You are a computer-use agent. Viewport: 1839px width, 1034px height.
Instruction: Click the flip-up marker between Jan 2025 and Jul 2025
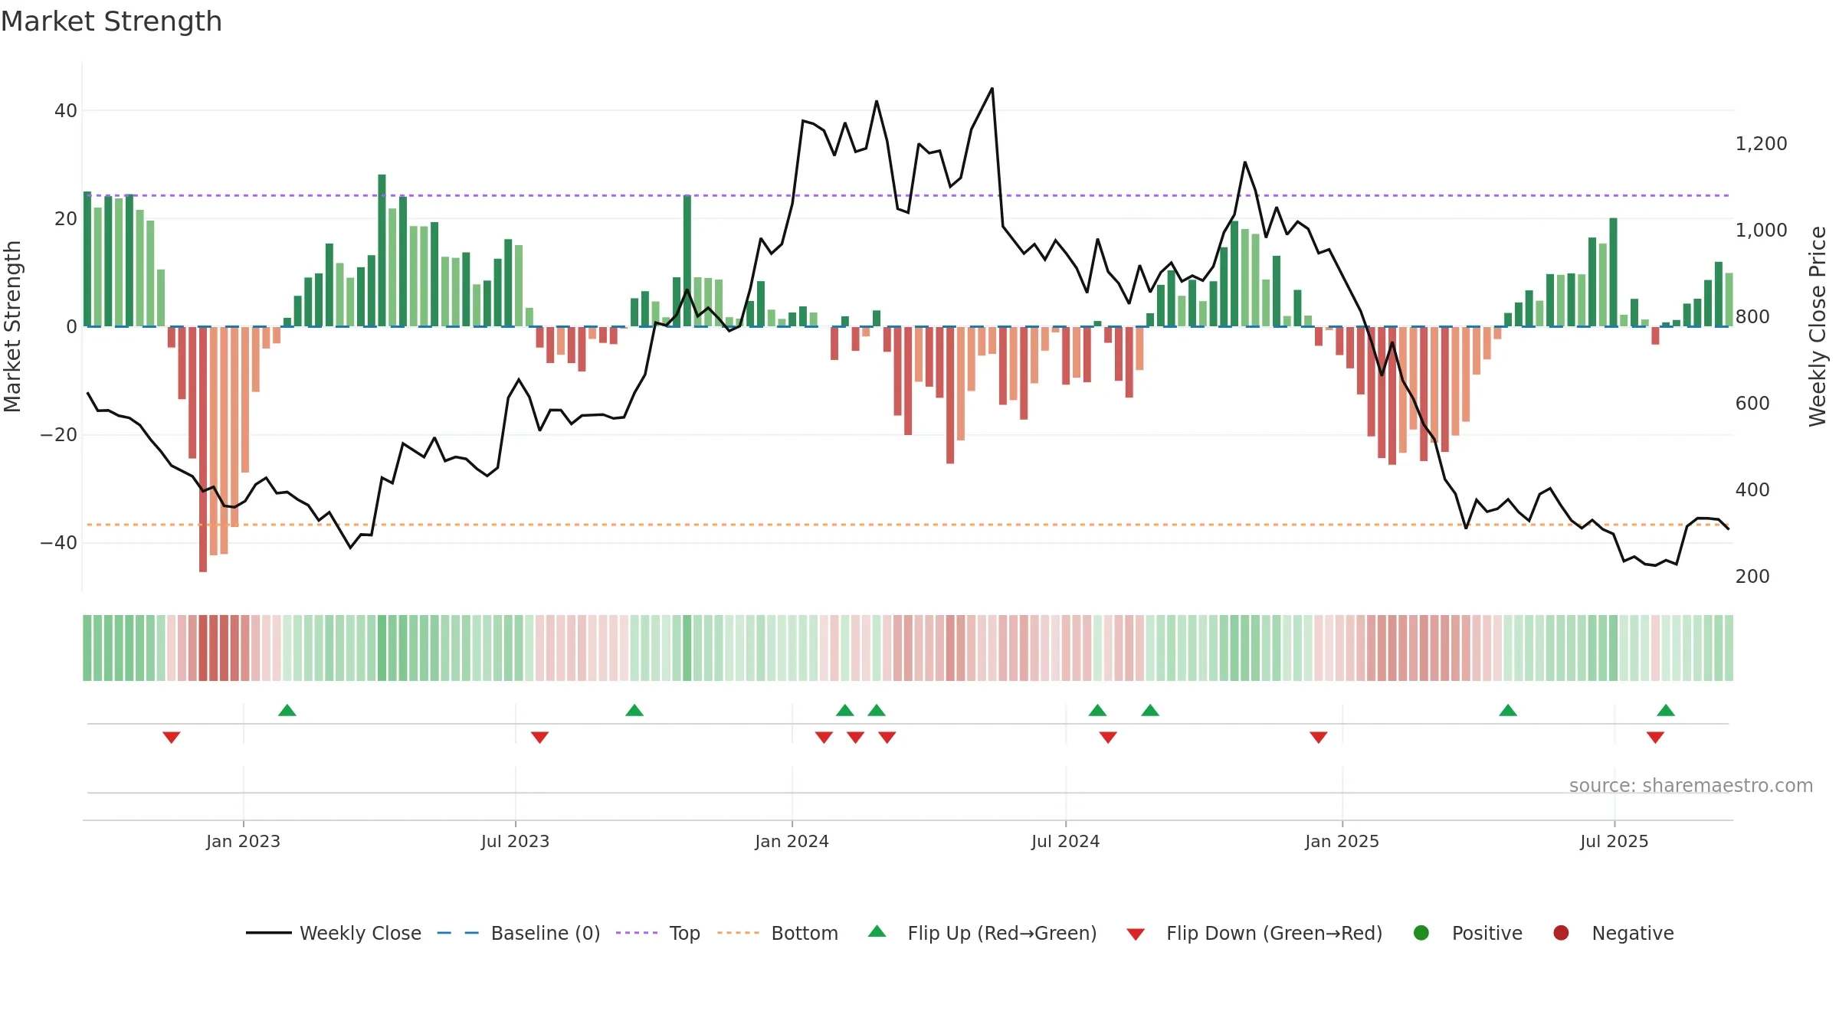1508,710
